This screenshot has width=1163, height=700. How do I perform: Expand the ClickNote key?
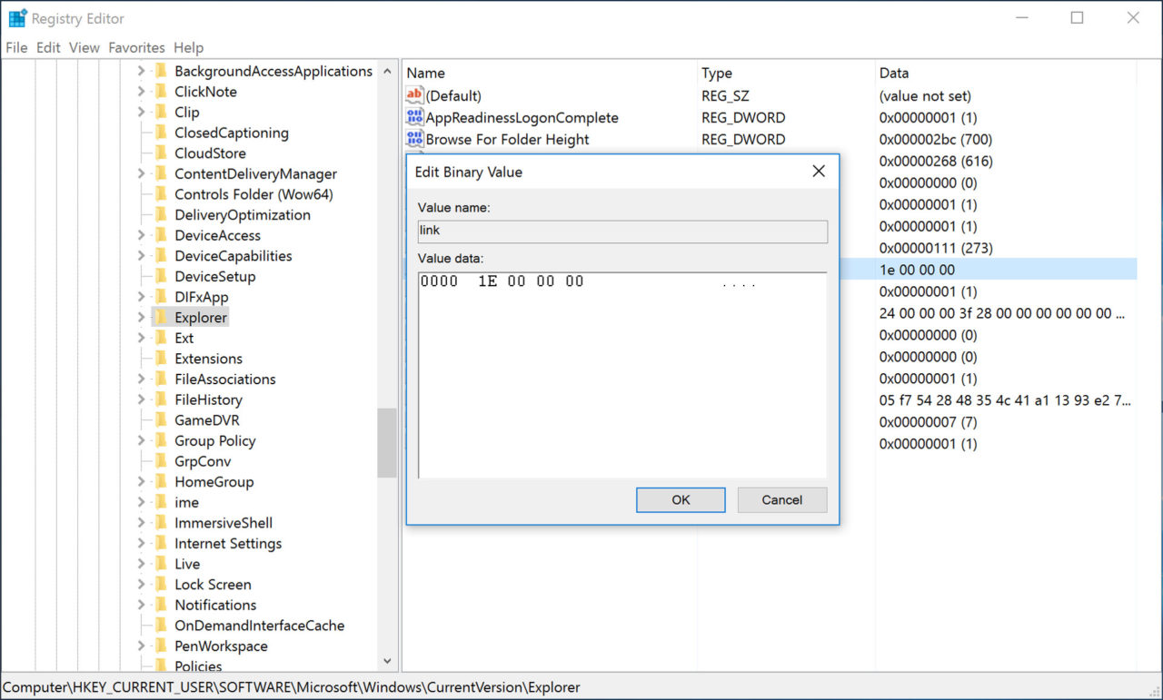tap(141, 92)
